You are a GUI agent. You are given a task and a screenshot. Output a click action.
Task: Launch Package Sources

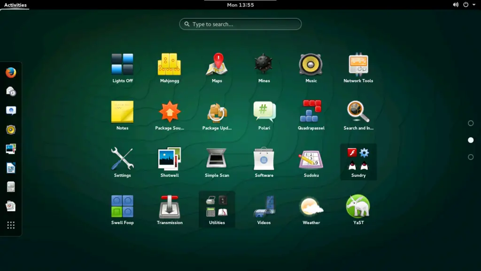(169, 116)
